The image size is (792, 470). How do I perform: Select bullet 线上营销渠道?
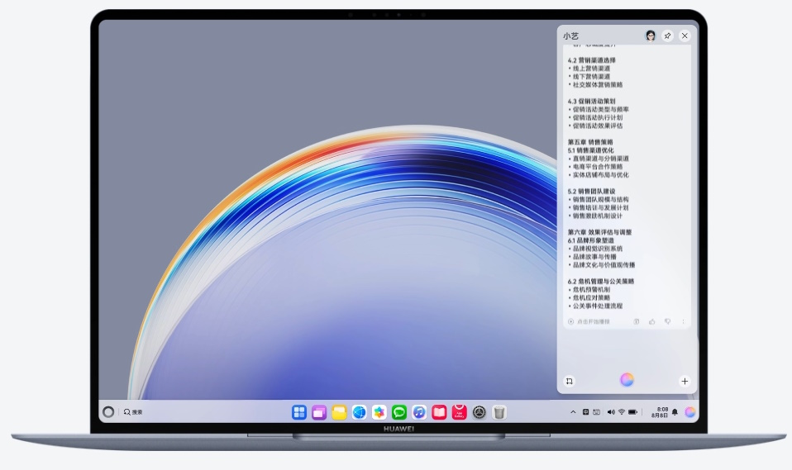point(591,69)
